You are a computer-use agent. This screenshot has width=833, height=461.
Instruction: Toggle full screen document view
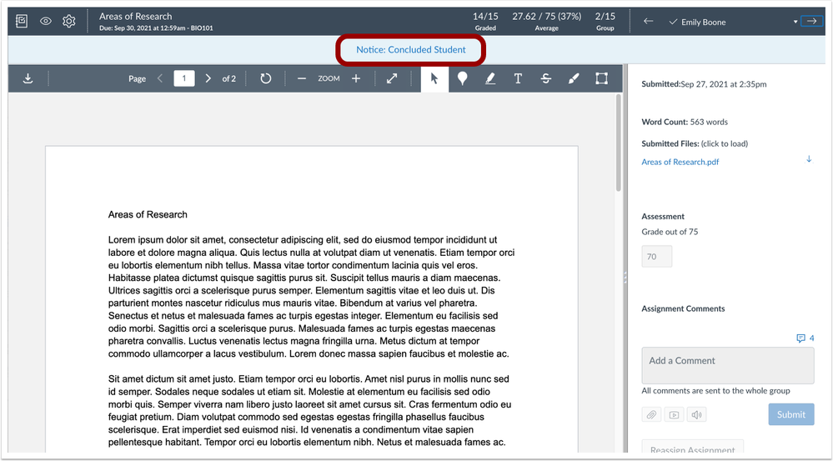pyautogui.click(x=393, y=78)
